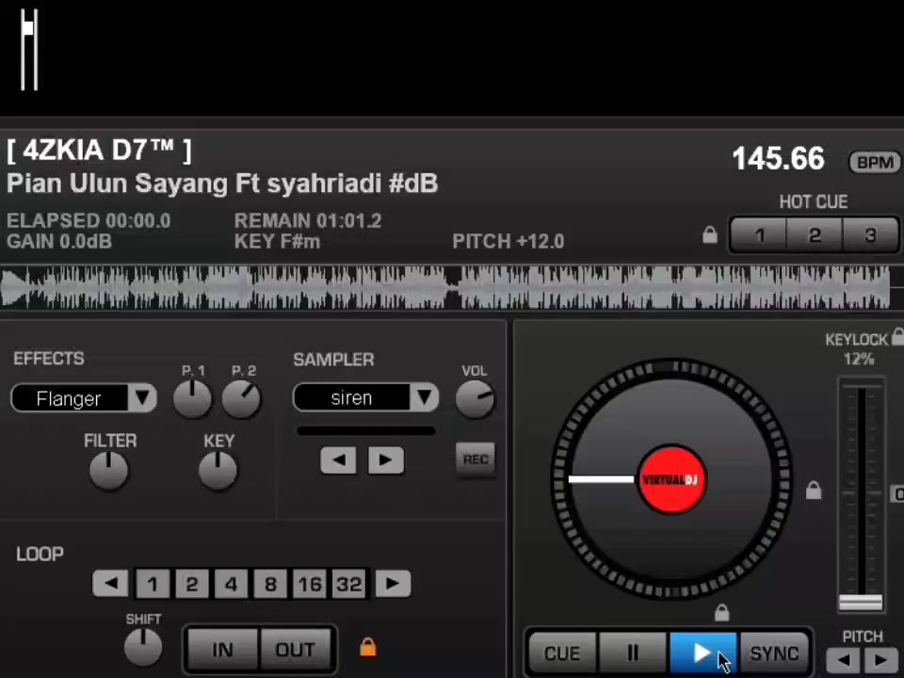The width and height of the screenshot is (904, 678).
Task: Click the sampler REC button
Action: tap(476, 460)
